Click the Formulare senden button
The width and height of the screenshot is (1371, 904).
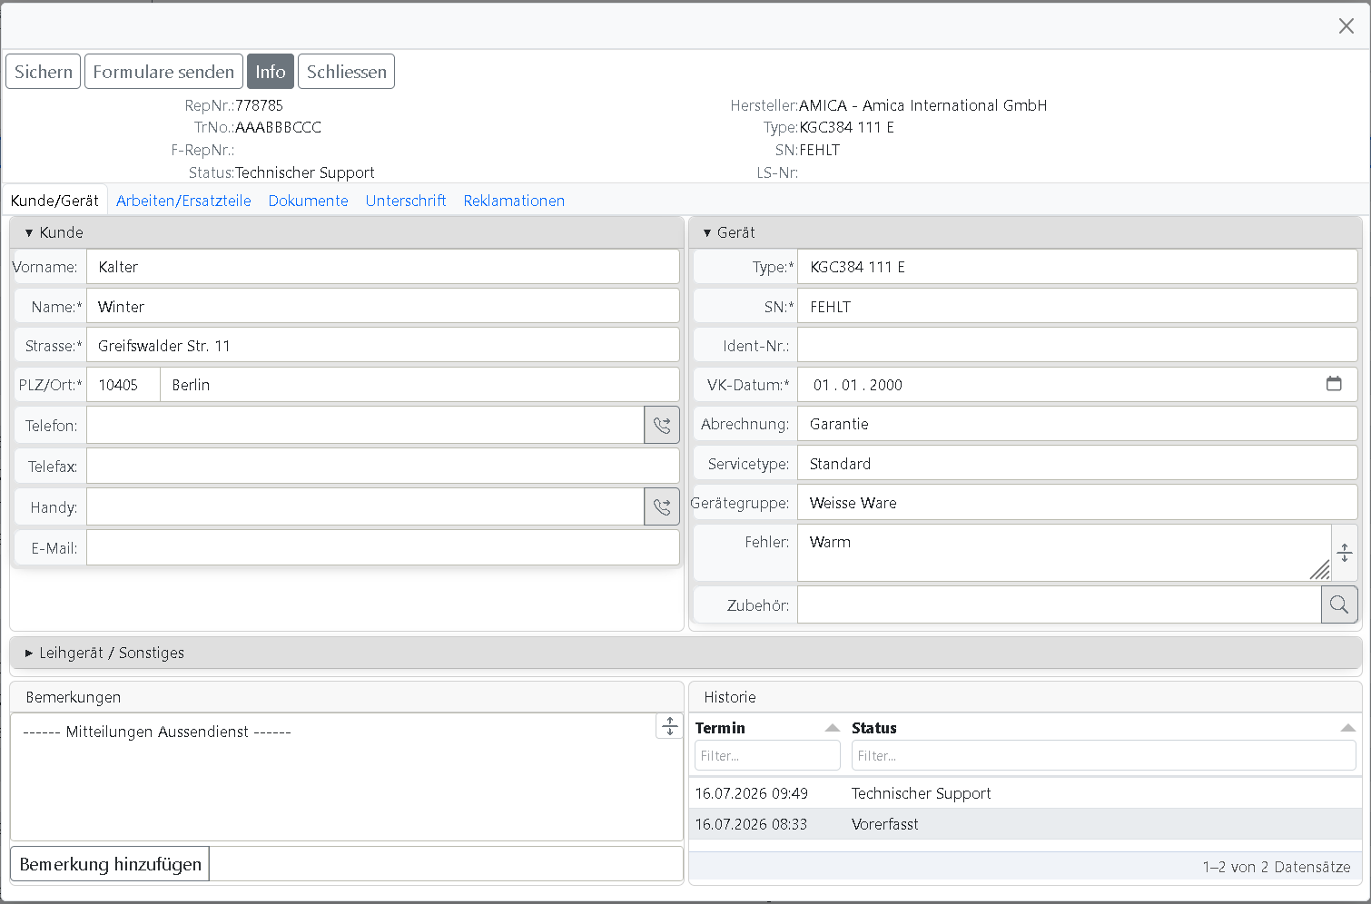click(163, 72)
